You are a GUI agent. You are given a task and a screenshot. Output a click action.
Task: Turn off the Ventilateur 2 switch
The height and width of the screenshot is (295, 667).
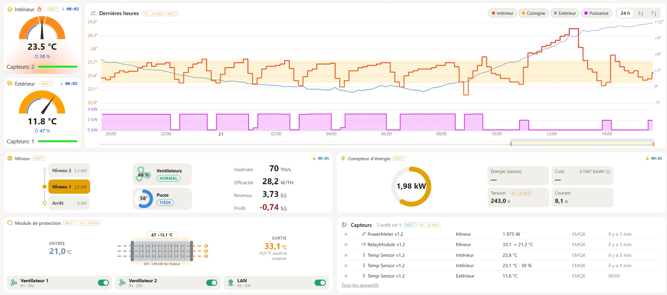pos(212,283)
